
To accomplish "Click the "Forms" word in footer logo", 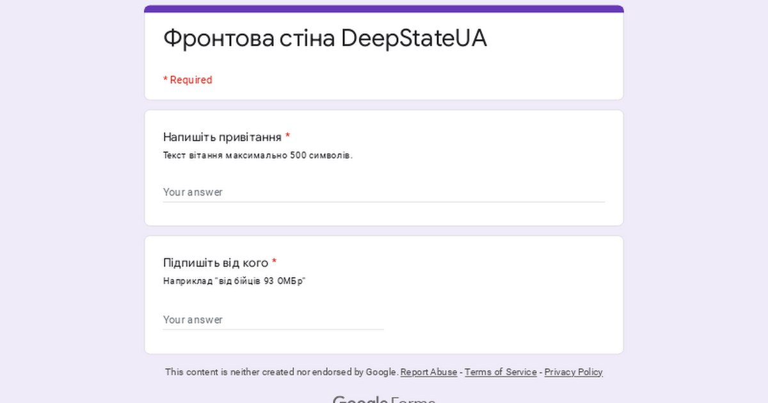I will (x=413, y=400).
